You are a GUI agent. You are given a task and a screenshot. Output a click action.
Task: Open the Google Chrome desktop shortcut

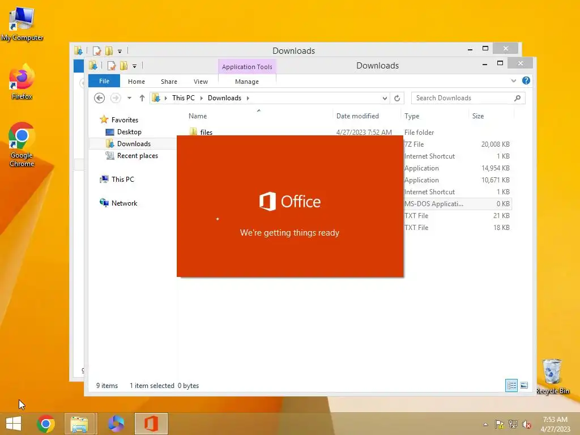[x=22, y=144]
